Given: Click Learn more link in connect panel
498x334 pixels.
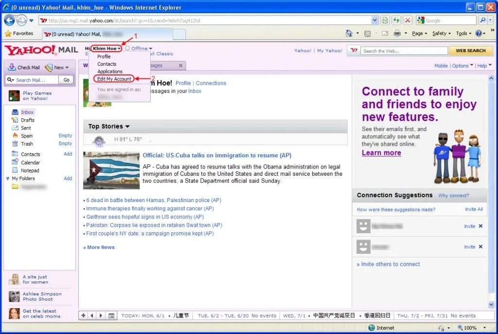Looking at the screenshot, I should point(381,153).
